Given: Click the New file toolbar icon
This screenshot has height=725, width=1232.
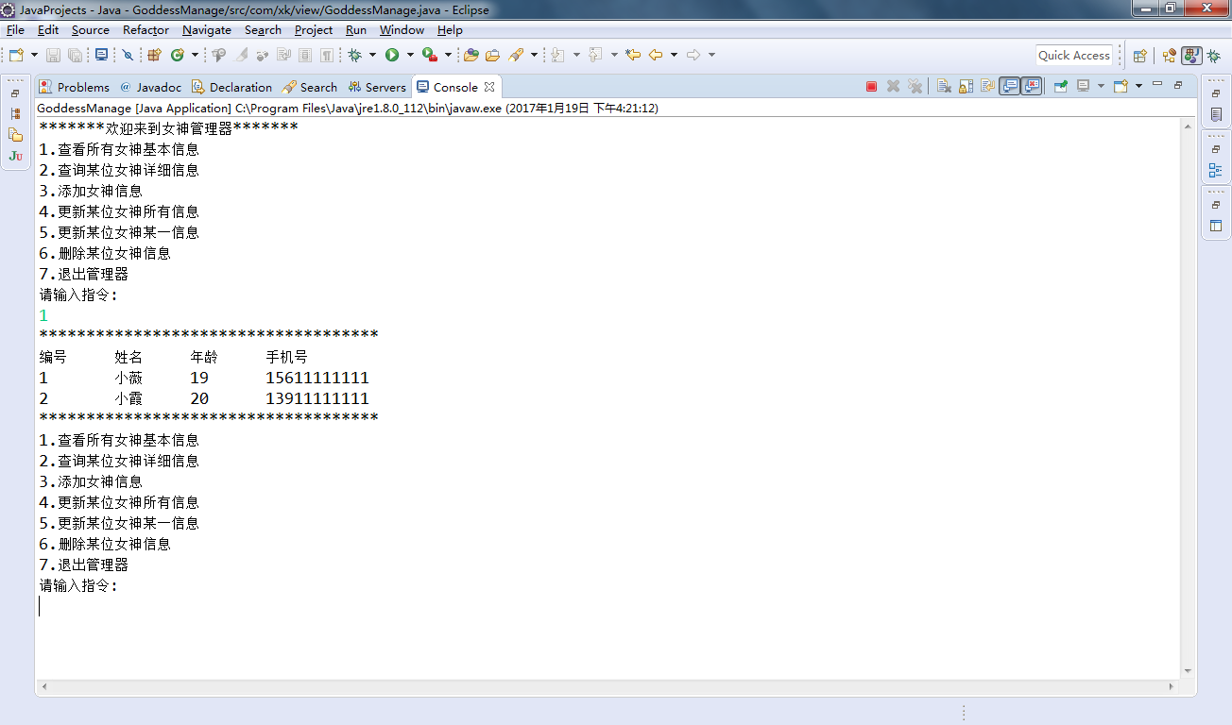Looking at the screenshot, I should (x=16, y=55).
